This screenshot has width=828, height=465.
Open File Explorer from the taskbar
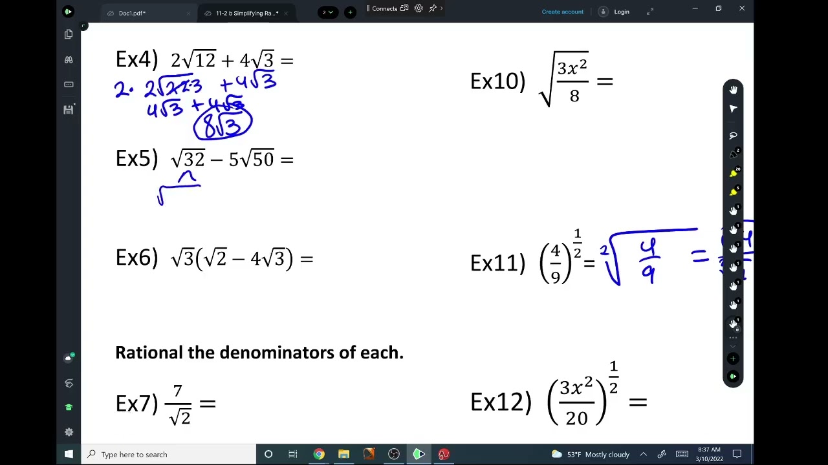(x=343, y=455)
